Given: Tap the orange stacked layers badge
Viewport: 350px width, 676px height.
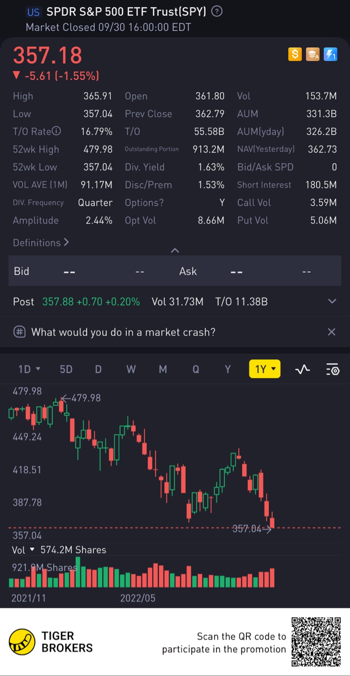Looking at the screenshot, I should pos(313,55).
